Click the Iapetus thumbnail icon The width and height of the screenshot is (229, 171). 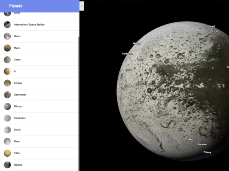[7, 165]
